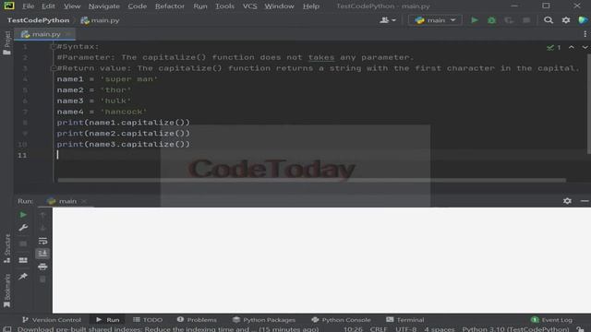This screenshot has width=591, height=332.
Task: Toggle soft-wrap in the Run console
Action: (x=42, y=241)
